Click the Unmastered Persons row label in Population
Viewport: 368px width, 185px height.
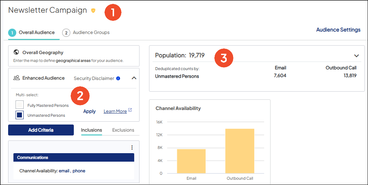[x=177, y=76]
